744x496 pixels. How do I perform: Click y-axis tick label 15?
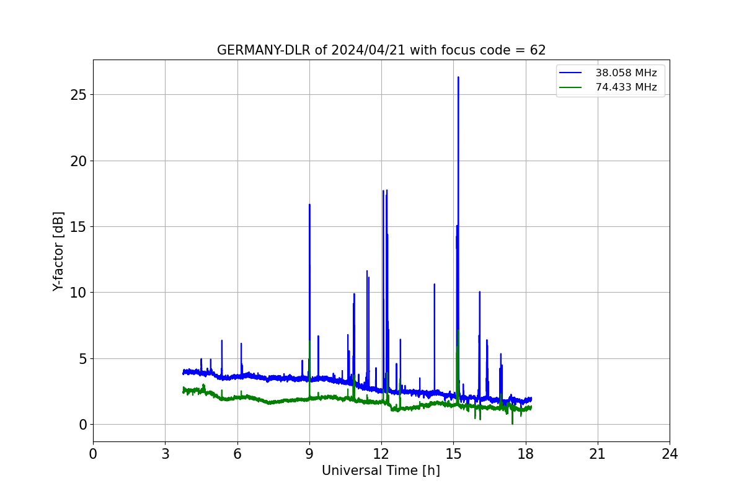click(x=79, y=226)
